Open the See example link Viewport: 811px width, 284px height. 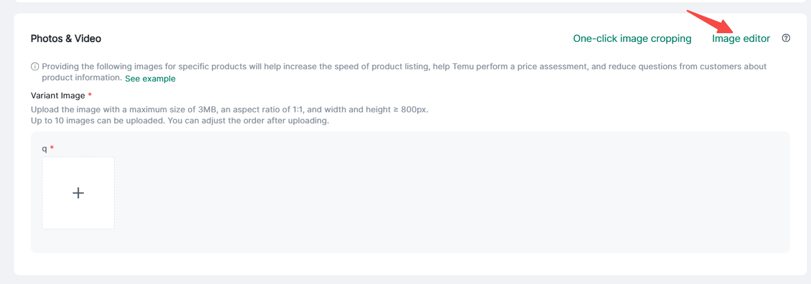[150, 79]
